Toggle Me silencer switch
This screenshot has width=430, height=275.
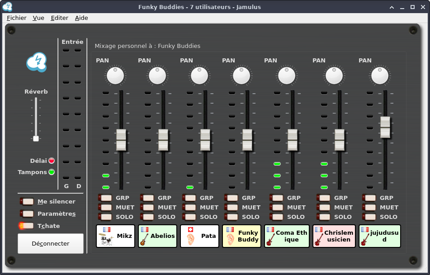click(x=27, y=201)
